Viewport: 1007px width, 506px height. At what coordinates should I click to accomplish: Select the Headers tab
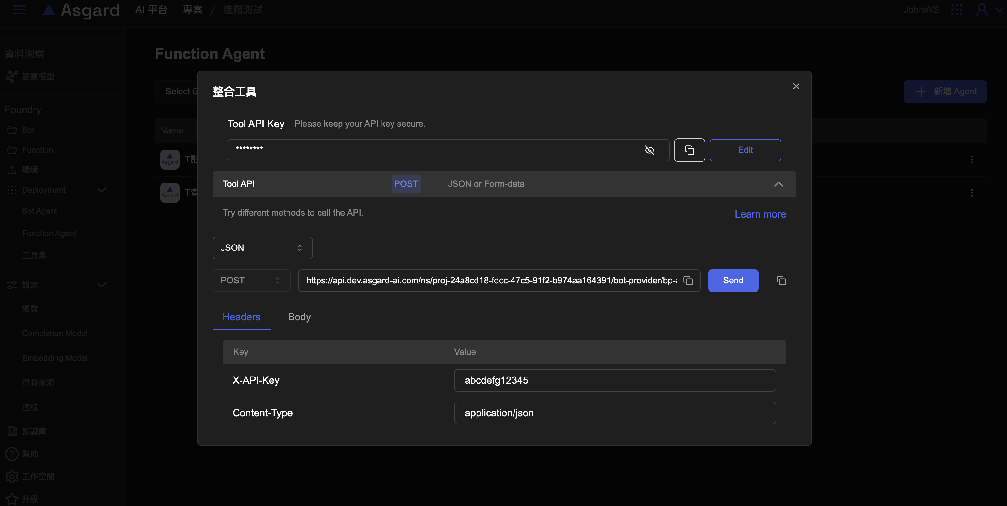pyautogui.click(x=241, y=317)
